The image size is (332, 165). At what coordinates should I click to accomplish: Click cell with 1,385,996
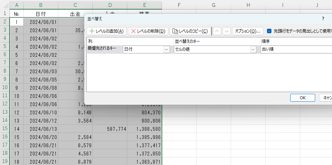[x=144, y=137]
